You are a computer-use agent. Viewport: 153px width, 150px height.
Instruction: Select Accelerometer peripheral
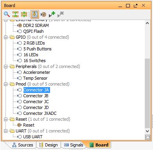37,72
